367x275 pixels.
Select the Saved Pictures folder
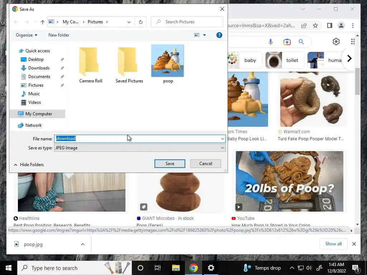129,65
